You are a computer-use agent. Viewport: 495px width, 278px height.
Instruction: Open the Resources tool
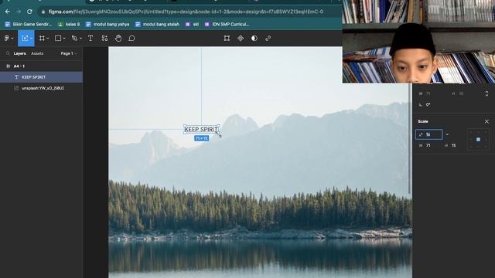point(104,38)
